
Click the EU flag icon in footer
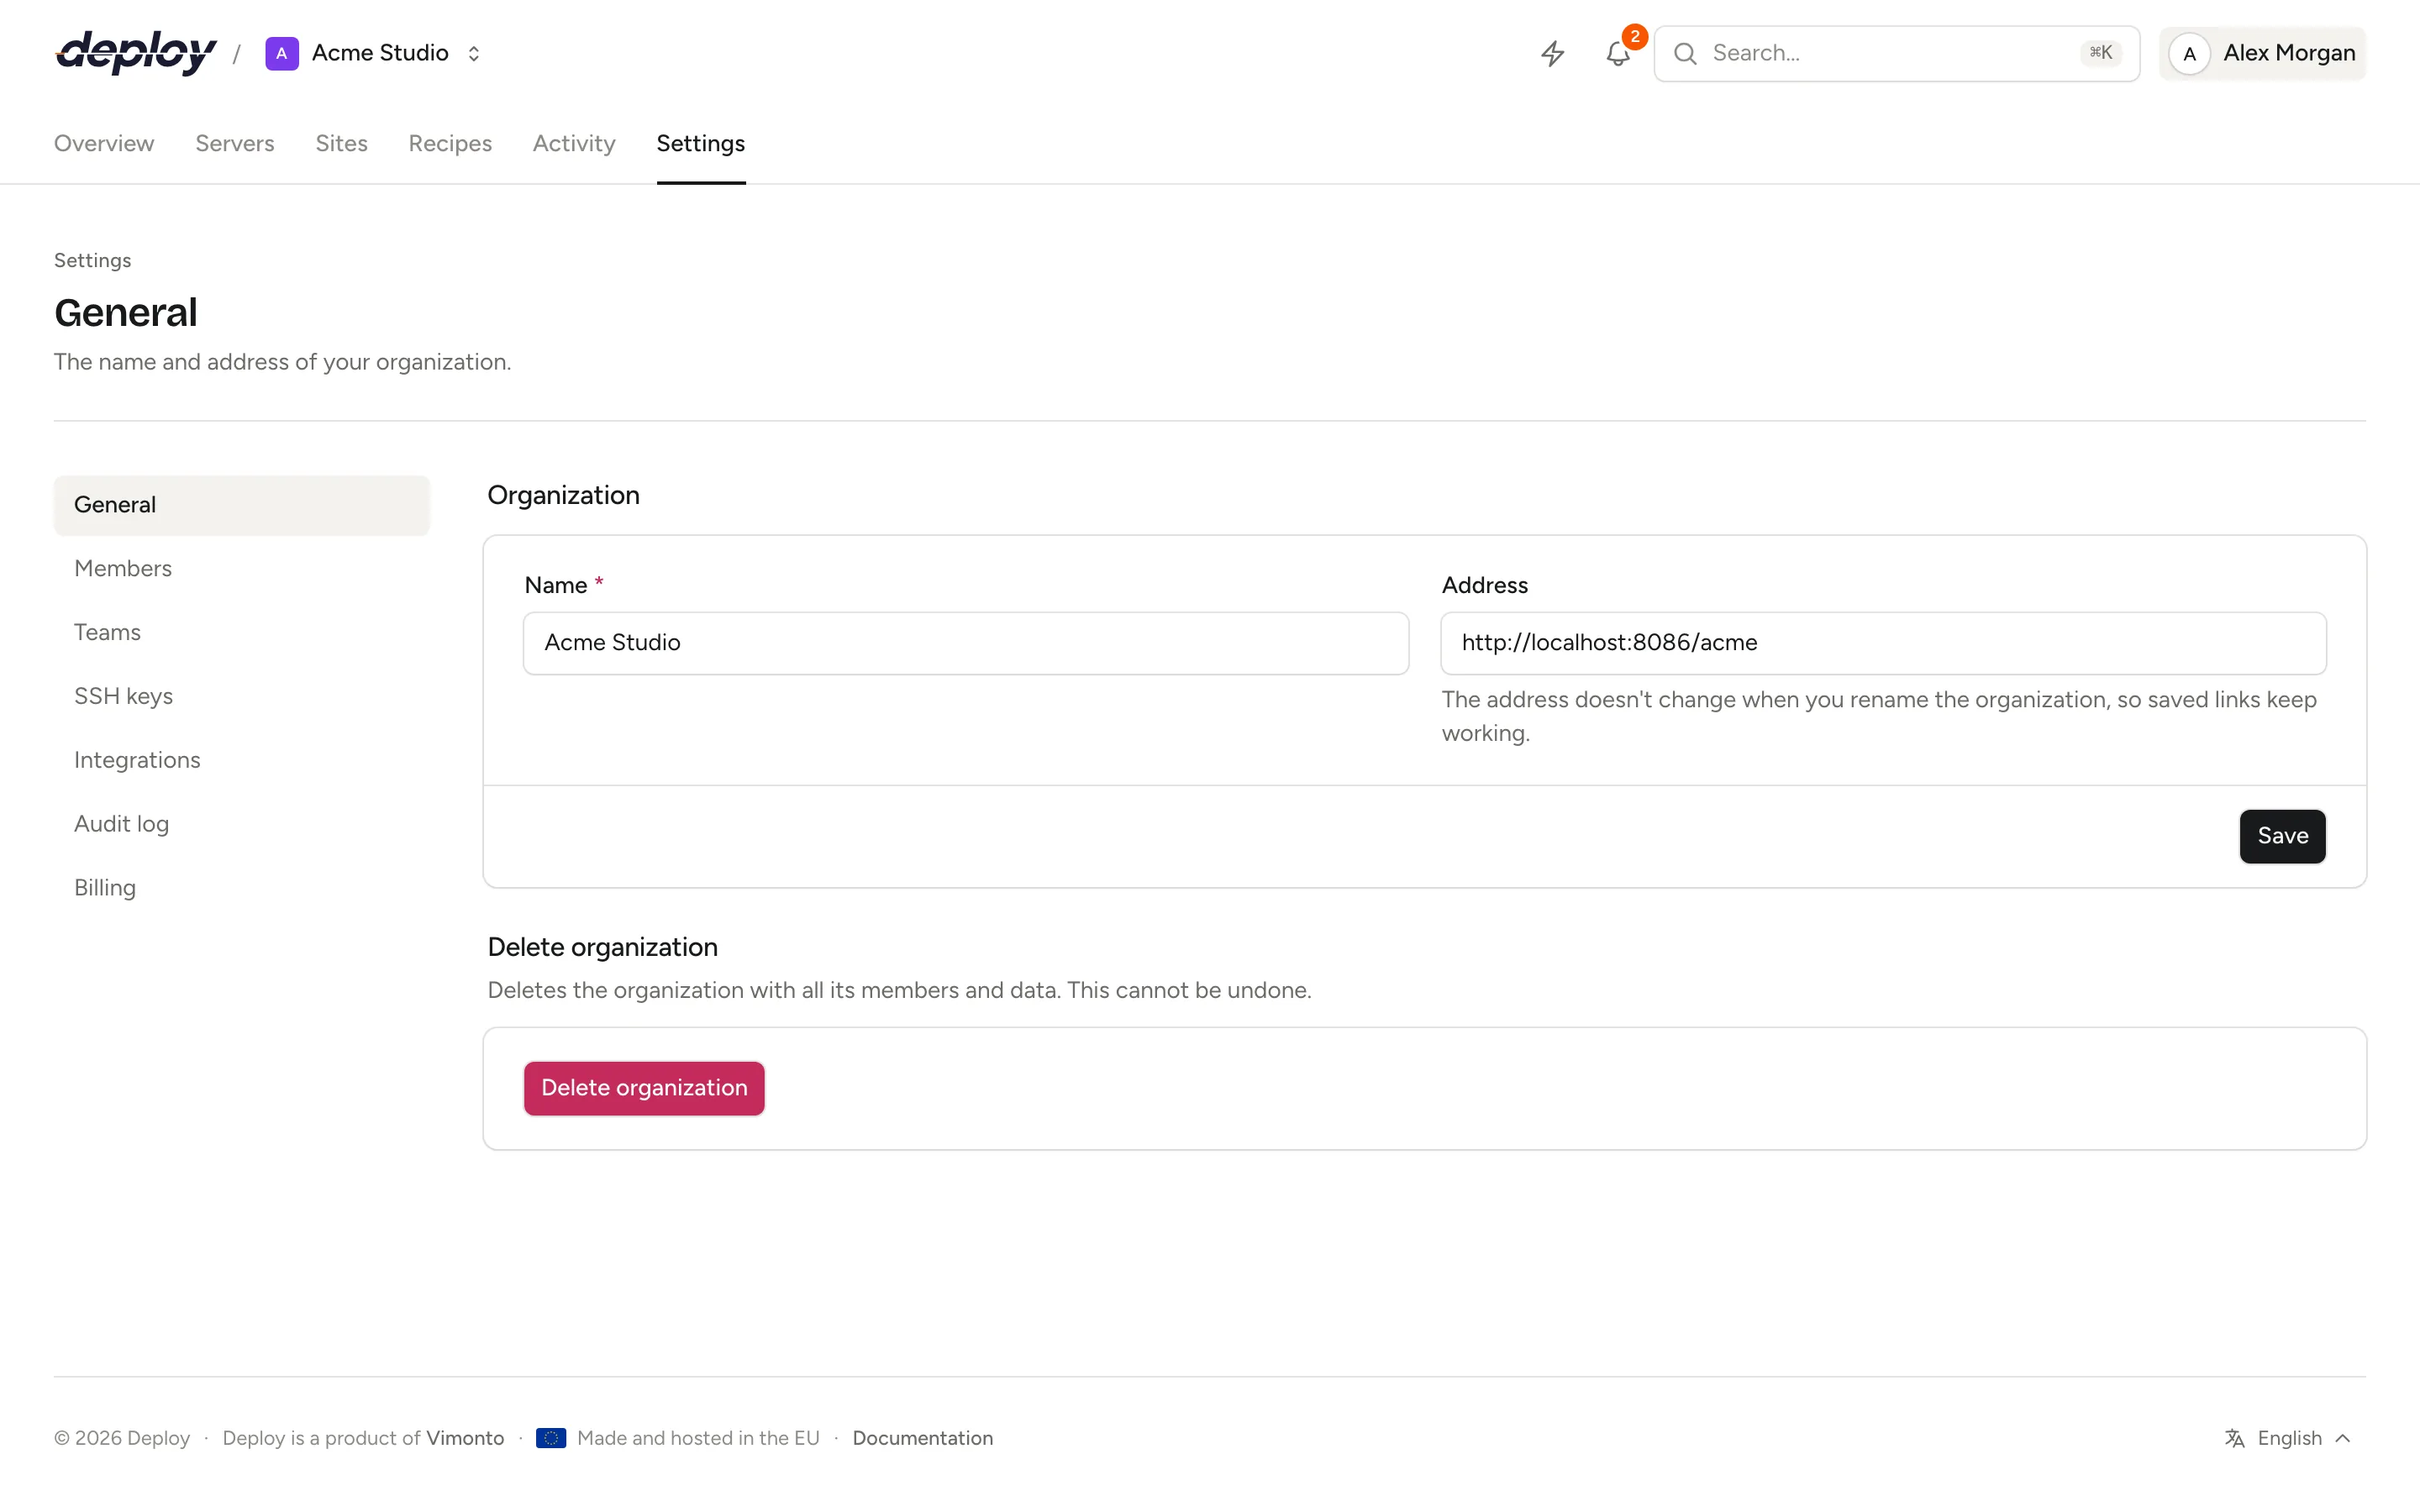[551, 1438]
